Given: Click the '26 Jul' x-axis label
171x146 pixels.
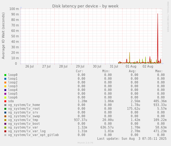Looking at the screenshot, I should [29, 66].
